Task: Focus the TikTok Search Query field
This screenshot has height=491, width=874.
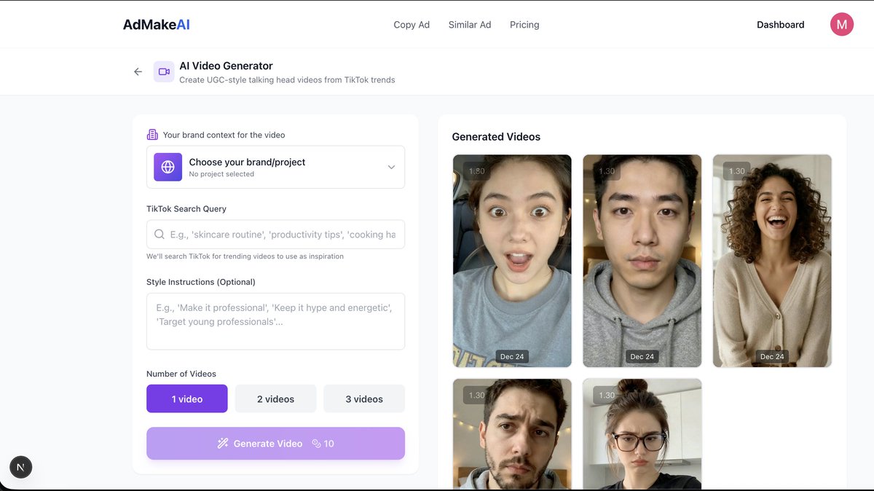Action: pos(275,235)
